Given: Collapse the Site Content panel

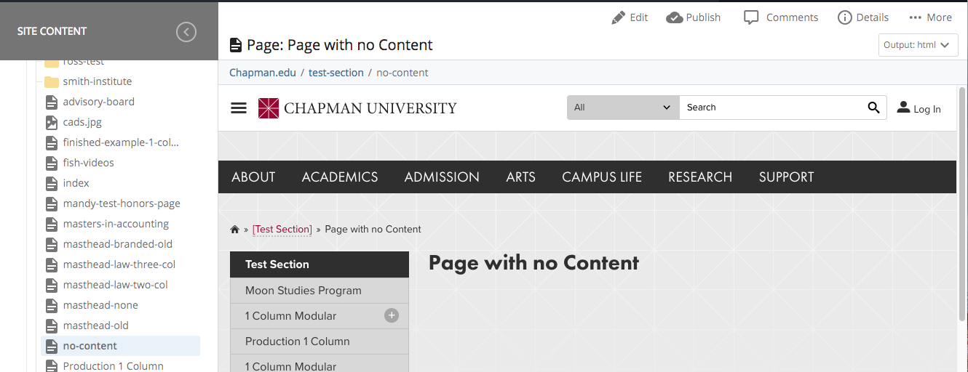Looking at the screenshot, I should [186, 32].
